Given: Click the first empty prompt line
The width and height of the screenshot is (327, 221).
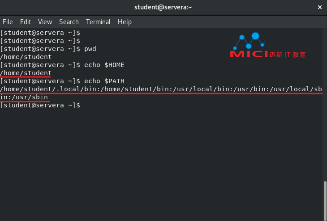Looking at the screenshot, I should 40,33.
